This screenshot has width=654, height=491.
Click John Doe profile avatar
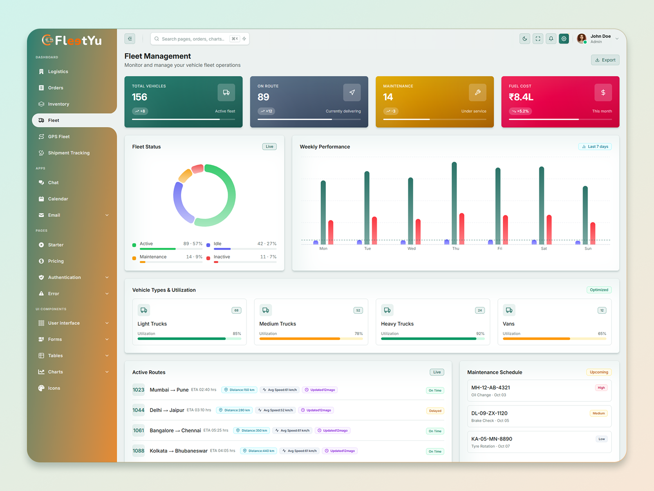point(582,39)
